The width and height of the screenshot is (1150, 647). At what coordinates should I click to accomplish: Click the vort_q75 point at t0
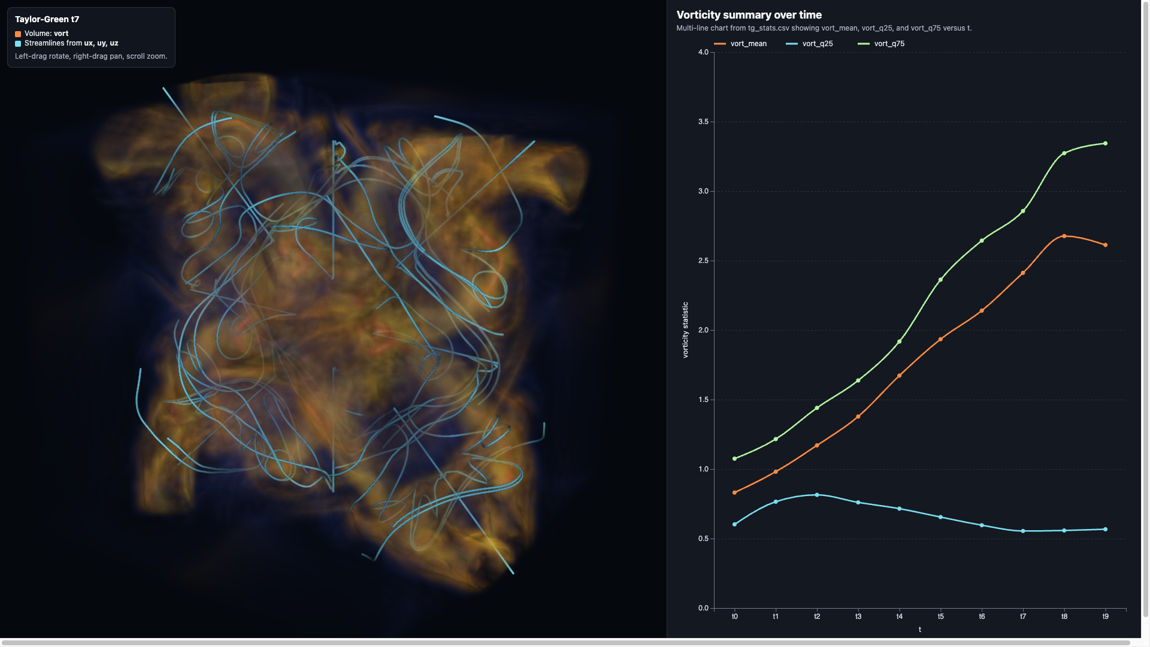tap(735, 459)
